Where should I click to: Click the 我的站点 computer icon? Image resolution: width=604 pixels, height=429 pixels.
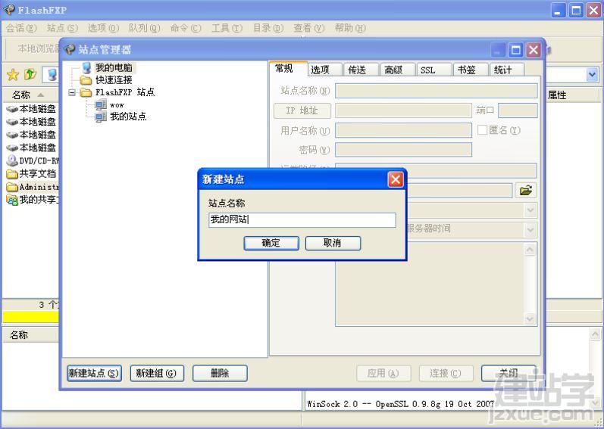click(x=101, y=117)
